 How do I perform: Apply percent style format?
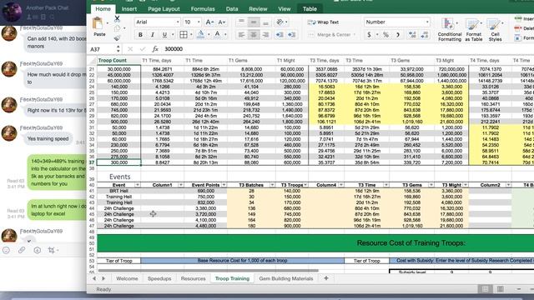pos(385,34)
